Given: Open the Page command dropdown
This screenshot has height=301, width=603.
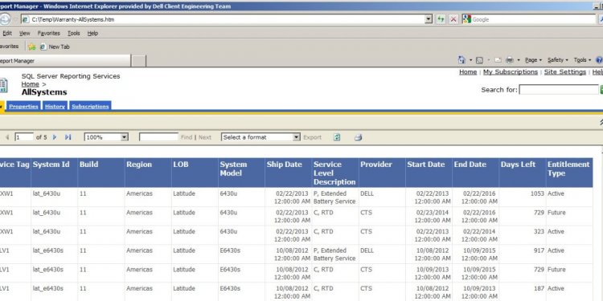Looking at the screenshot, I should coord(533,60).
